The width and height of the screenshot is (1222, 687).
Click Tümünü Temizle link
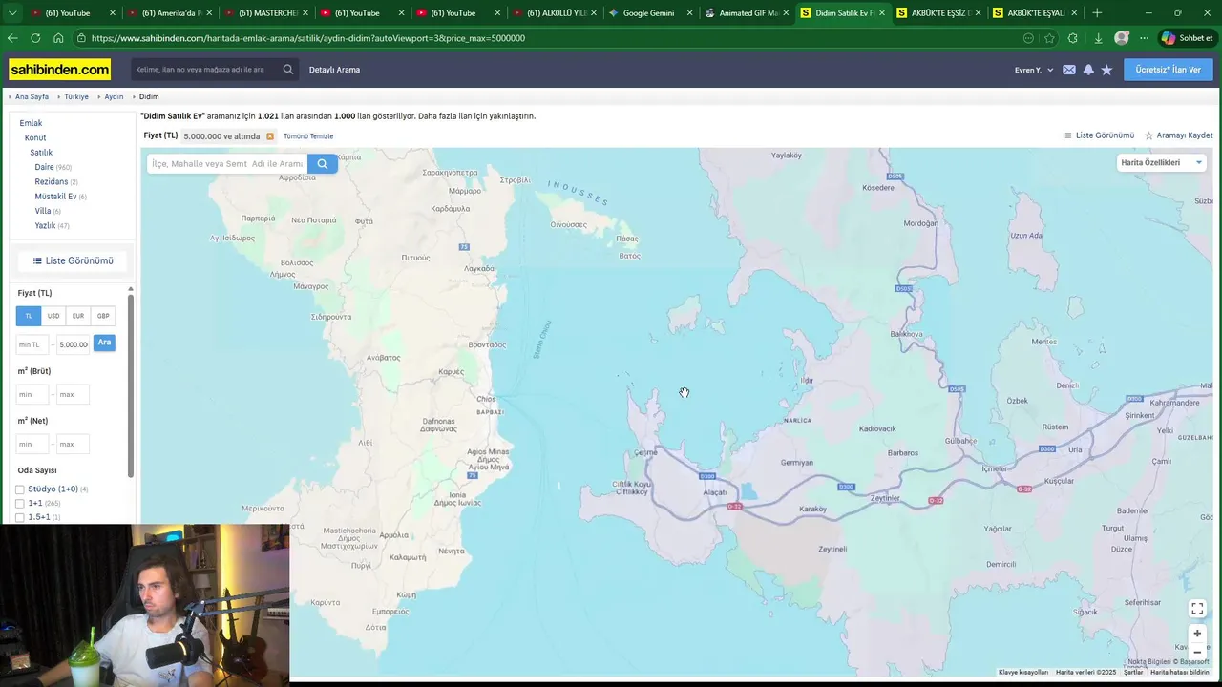[x=308, y=136]
